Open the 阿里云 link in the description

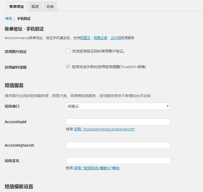(85, 38)
